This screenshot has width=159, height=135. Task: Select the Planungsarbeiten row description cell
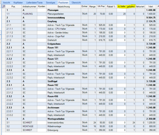point(64,13)
